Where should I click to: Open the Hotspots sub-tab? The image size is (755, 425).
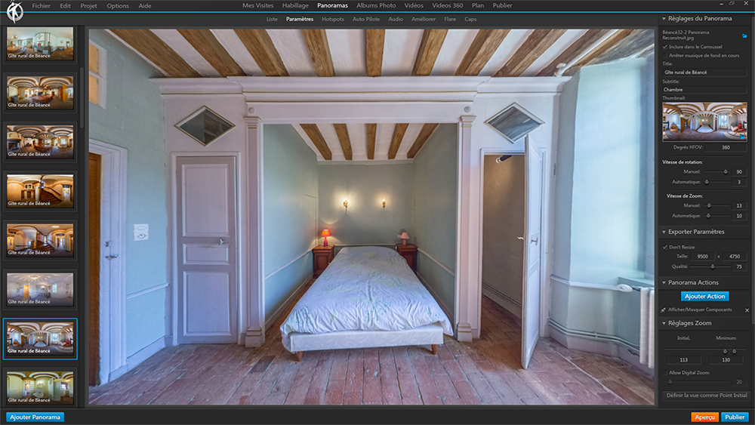[x=333, y=20]
